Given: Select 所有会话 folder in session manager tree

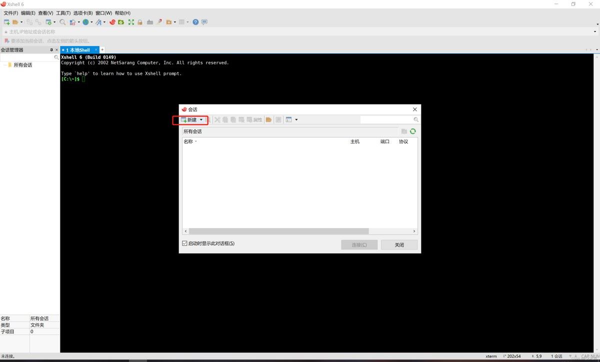Looking at the screenshot, I should tap(22, 65).
